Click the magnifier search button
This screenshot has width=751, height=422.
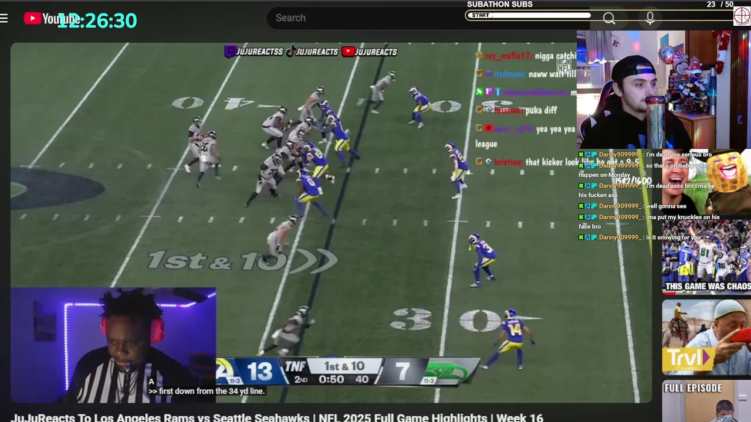pos(609,19)
